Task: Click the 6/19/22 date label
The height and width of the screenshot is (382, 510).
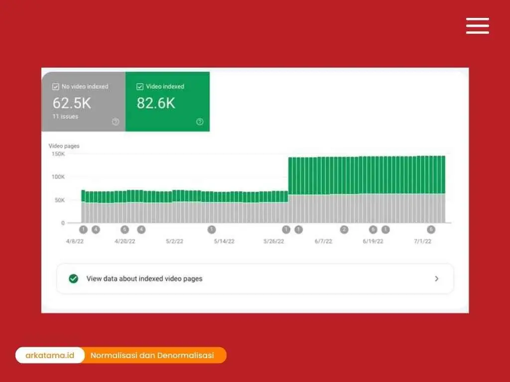Action: tap(373, 241)
